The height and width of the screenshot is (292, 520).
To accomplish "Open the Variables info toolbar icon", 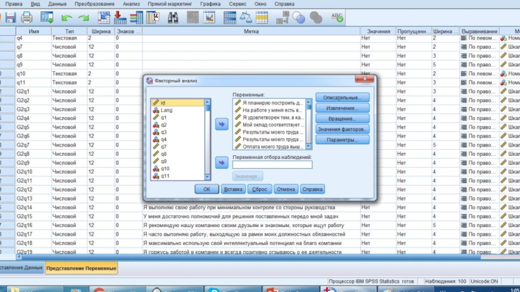I will point(136,18).
